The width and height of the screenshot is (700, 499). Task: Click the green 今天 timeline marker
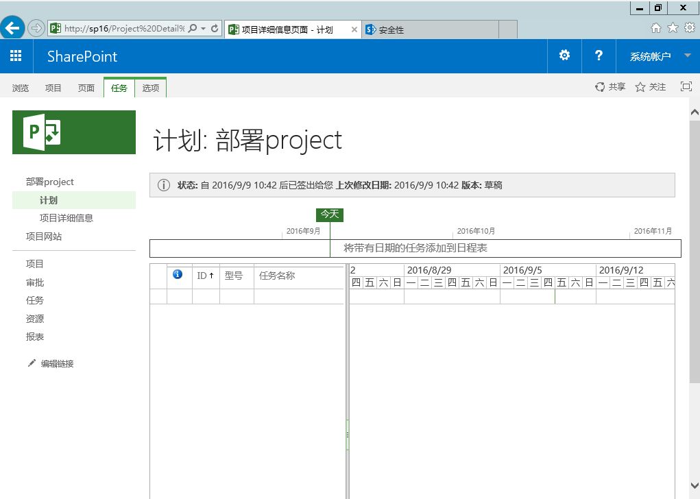(x=329, y=215)
